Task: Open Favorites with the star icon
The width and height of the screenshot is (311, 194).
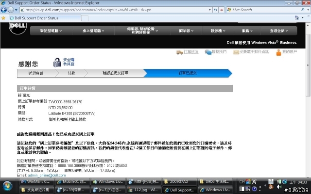Action: (3, 18)
